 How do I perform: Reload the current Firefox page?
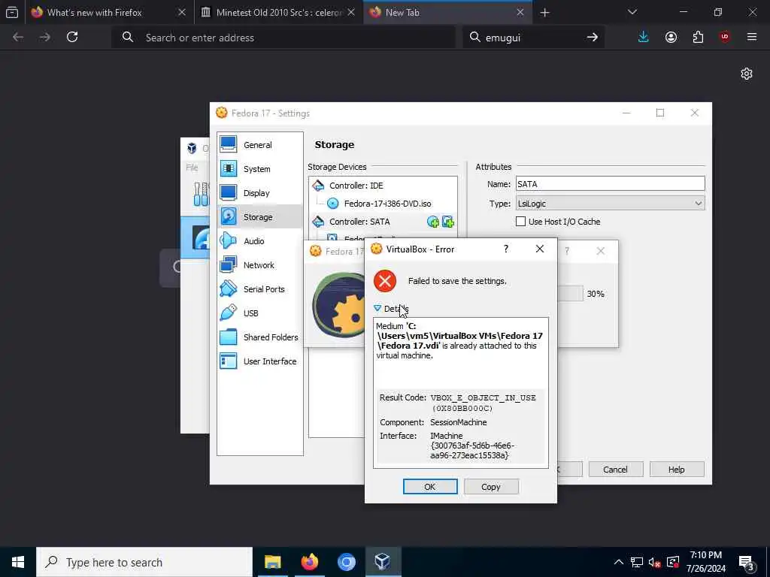coord(72,37)
